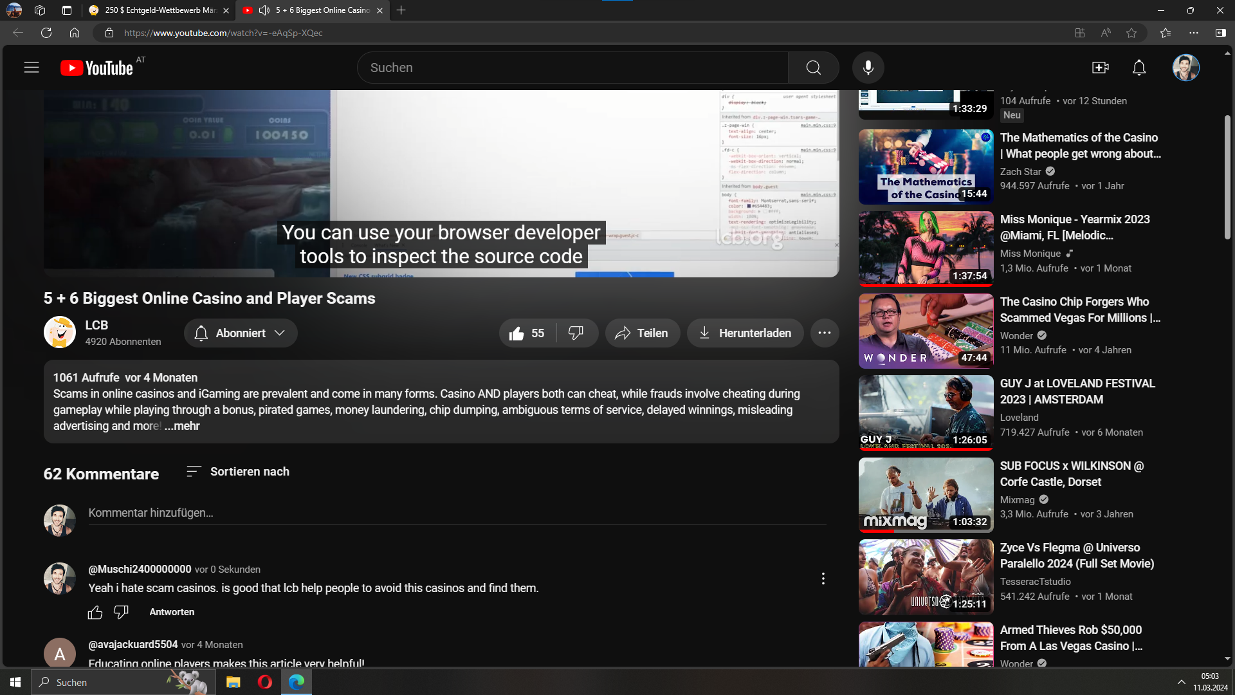The height and width of the screenshot is (695, 1235).
Task: Open GUY J at Loveland Festival thumbnail
Action: (926, 413)
